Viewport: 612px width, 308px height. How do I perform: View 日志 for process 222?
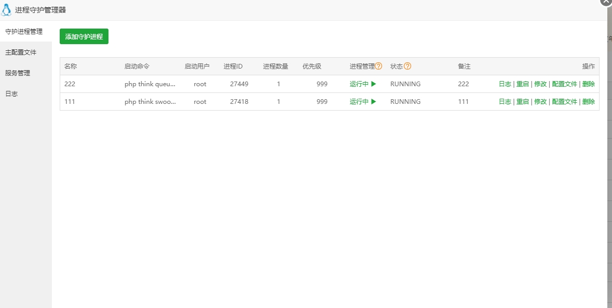(505, 84)
